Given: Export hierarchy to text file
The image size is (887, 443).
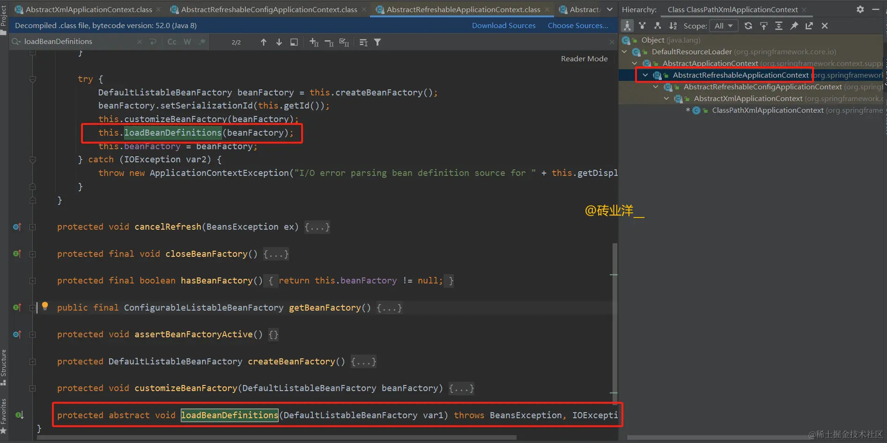Looking at the screenshot, I should [809, 26].
